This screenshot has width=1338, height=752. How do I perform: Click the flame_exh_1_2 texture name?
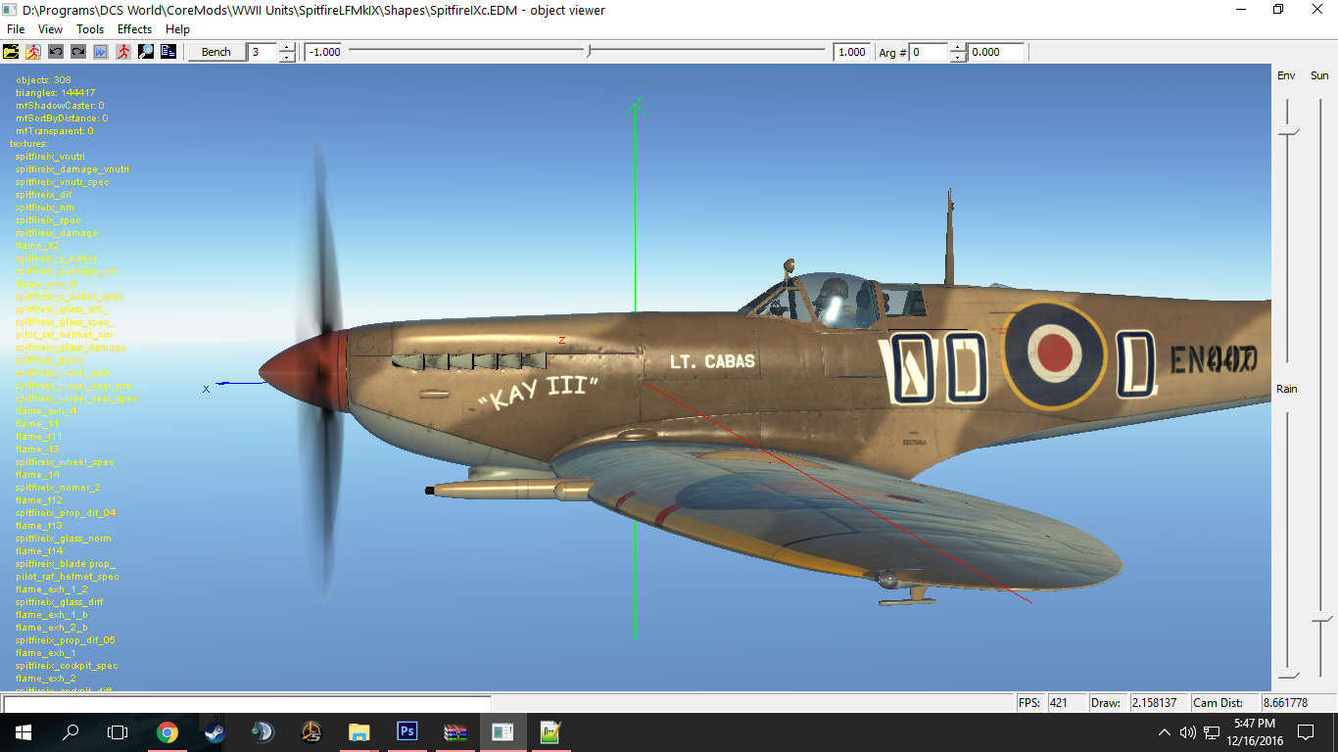pyautogui.click(x=51, y=589)
